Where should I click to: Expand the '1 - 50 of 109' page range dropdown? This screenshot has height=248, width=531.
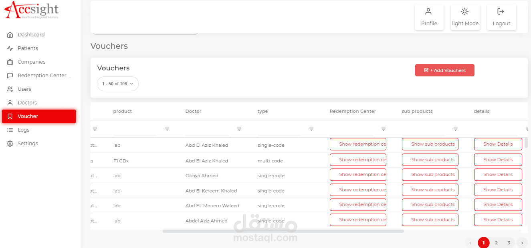pos(118,84)
